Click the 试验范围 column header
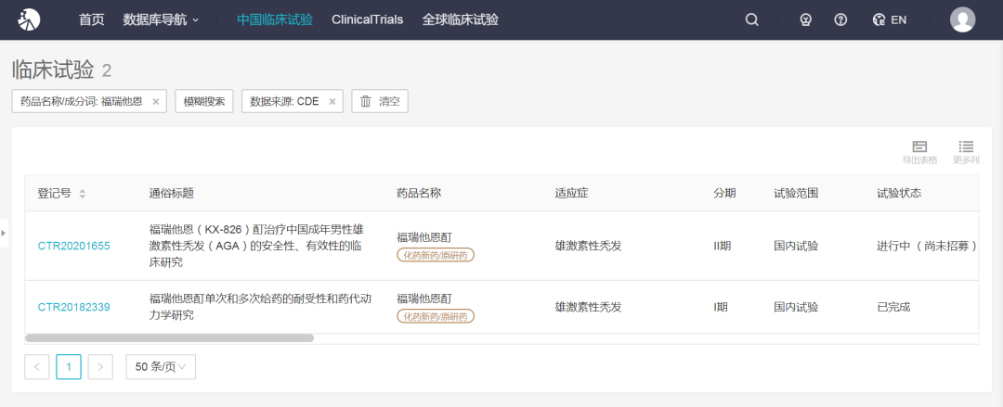The height and width of the screenshot is (407, 1003). tap(796, 193)
